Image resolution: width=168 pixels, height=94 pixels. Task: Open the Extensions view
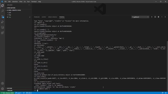2,33
